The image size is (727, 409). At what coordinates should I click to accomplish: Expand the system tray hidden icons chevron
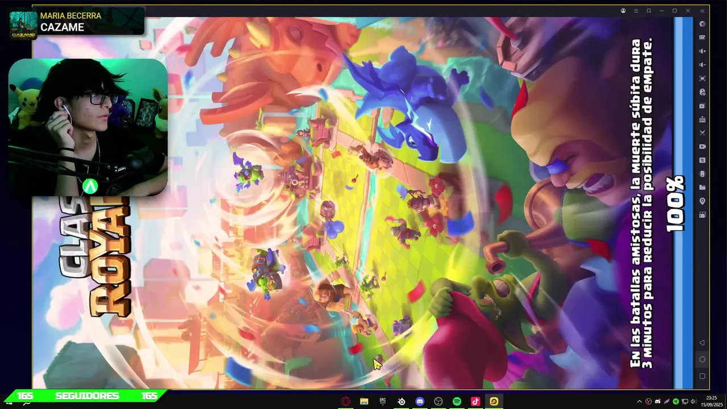click(x=640, y=402)
